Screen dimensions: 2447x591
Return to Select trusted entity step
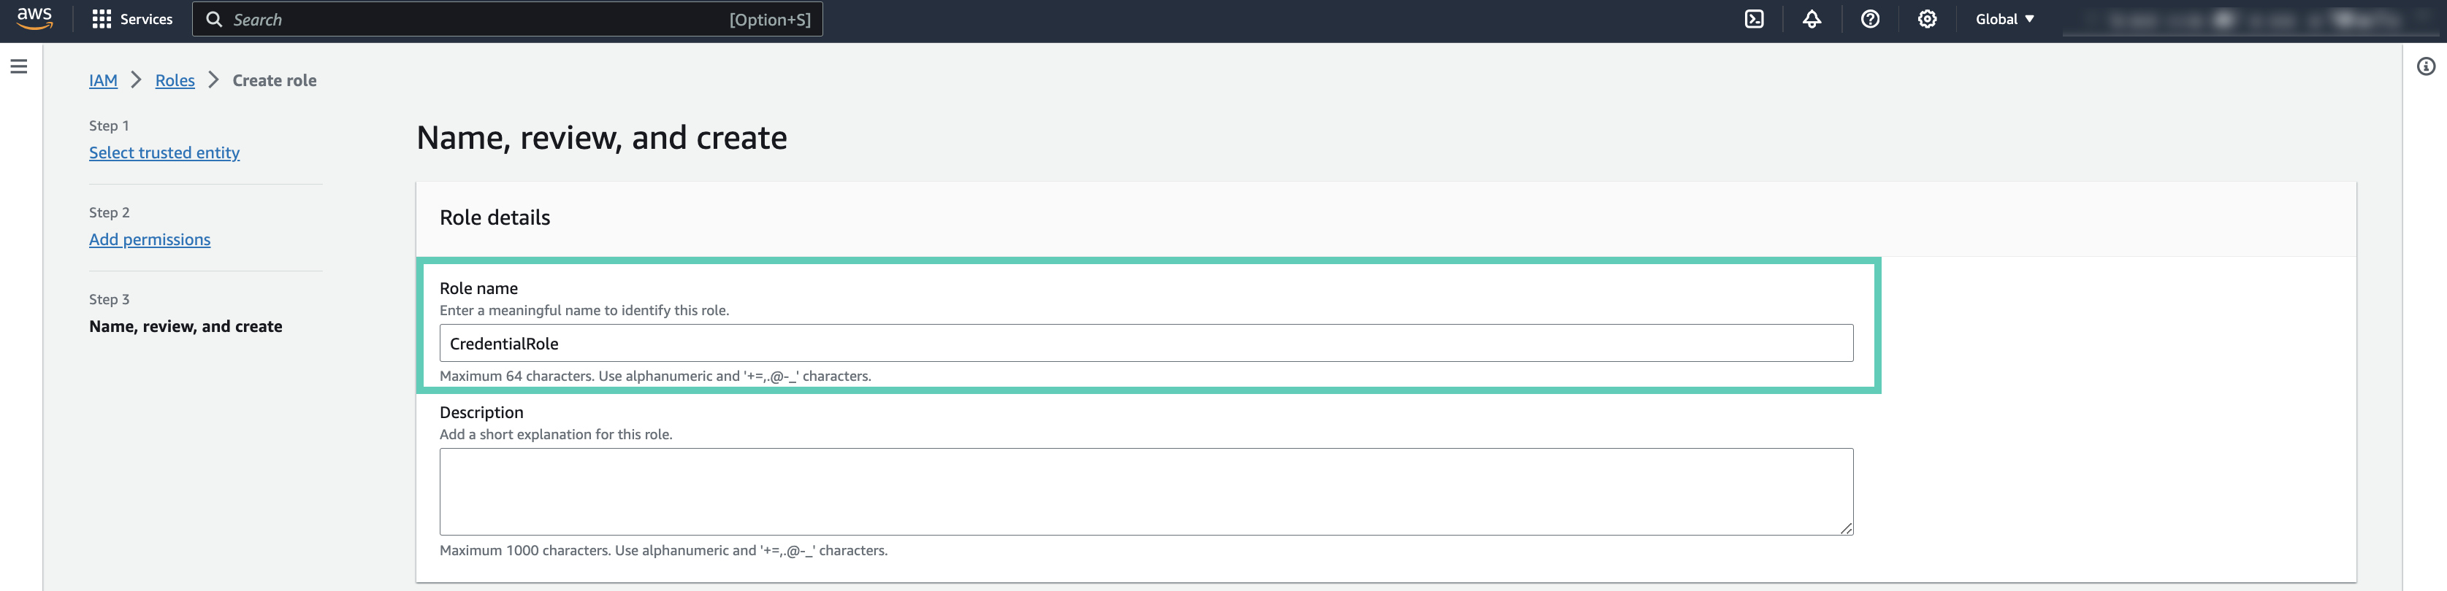point(164,152)
